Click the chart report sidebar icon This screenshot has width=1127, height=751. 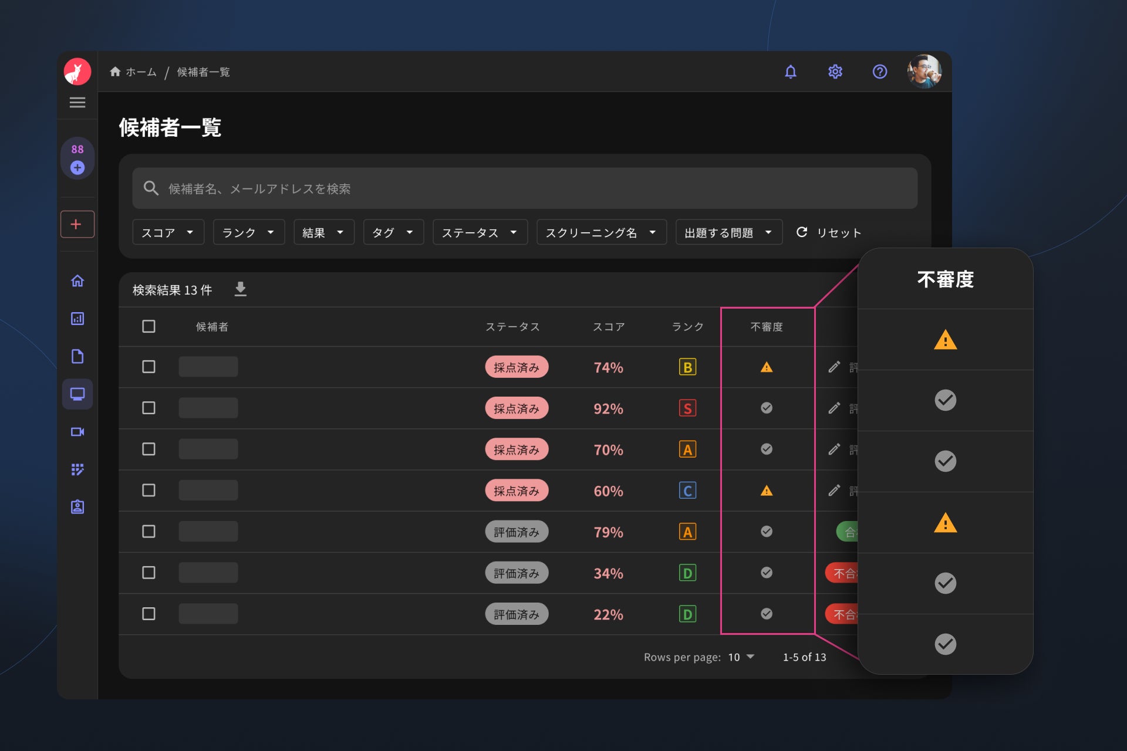(x=77, y=319)
